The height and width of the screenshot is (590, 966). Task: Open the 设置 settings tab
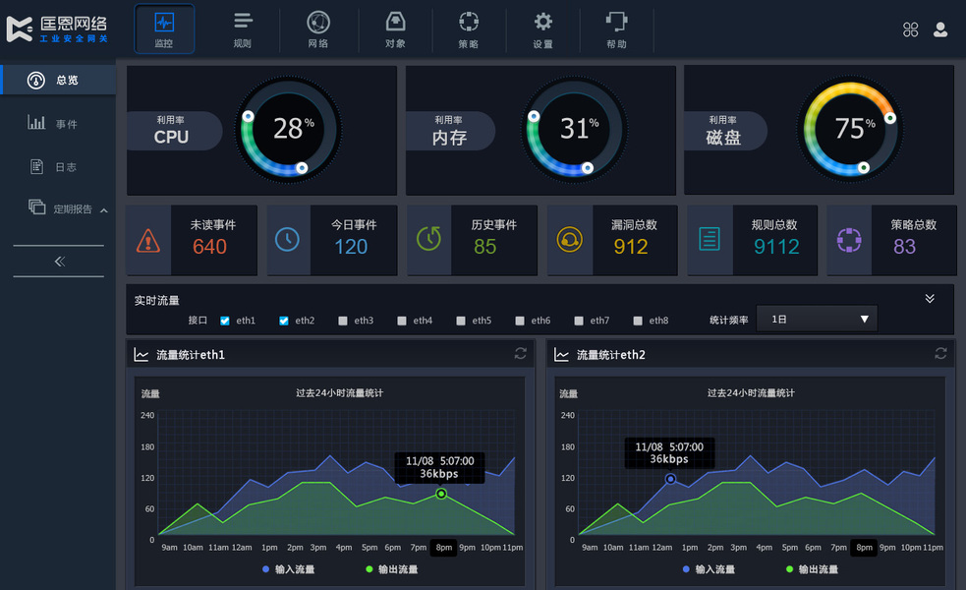coord(542,29)
